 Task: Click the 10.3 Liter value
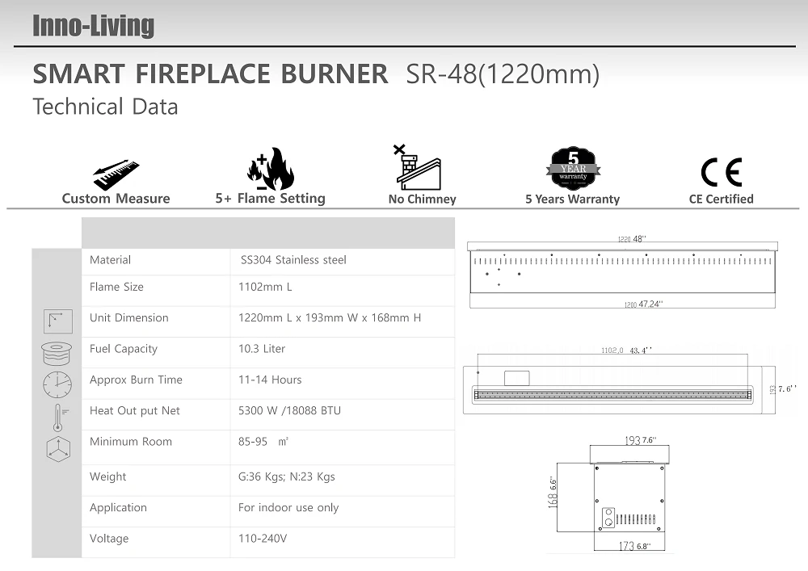[x=261, y=349]
